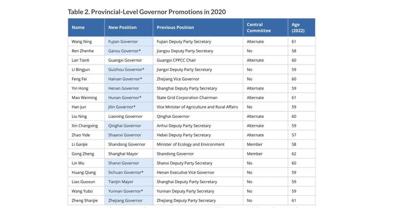Image resolution: width=393 pixels, height=208 pixels.
Task: Click the table title 'Table 2. Provincial-Level Governor Promotions in 2020'
Action: (147, 12)
